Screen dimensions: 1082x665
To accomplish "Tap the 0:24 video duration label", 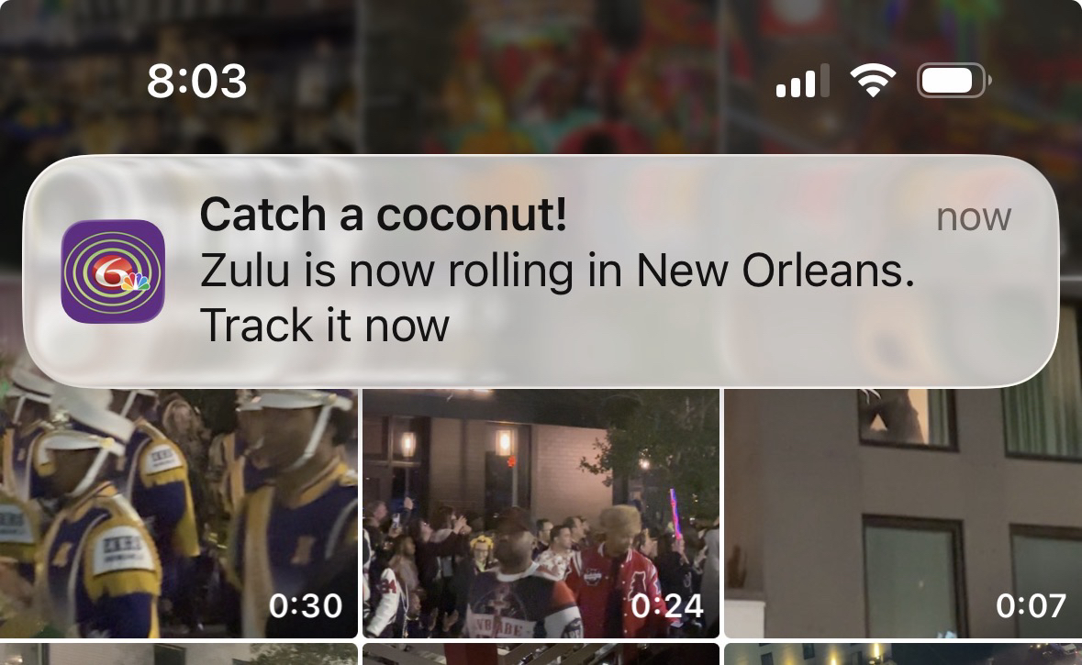I will tap(667, 606).
